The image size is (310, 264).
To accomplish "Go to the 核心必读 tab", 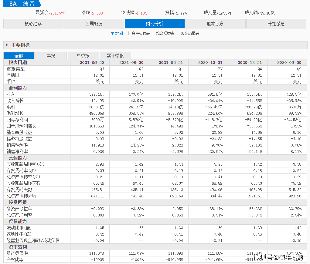I will [33, 23].
